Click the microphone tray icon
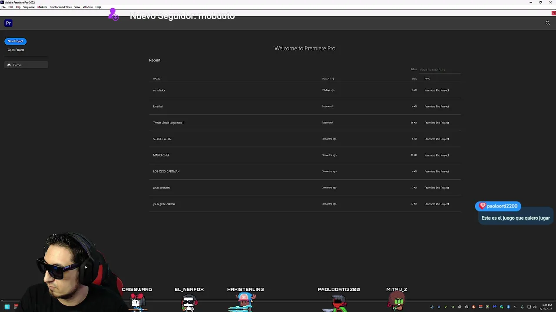Viewport: 556px width, 312px height. (x=522, y=307)
